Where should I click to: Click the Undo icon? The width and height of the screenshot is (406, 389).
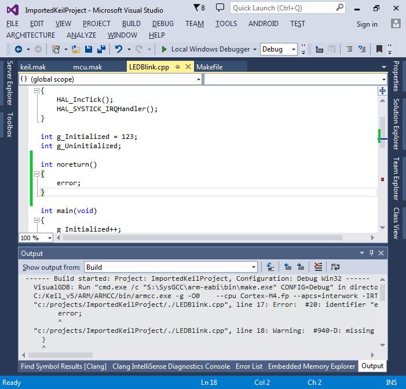[x=119, y=49]
